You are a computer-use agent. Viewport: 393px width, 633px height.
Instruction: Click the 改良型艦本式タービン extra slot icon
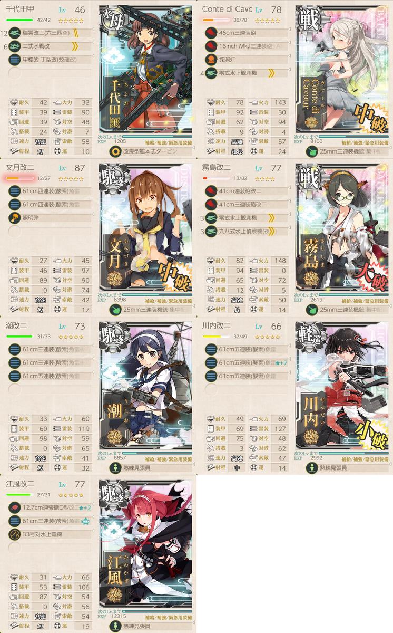pos(115,151)
